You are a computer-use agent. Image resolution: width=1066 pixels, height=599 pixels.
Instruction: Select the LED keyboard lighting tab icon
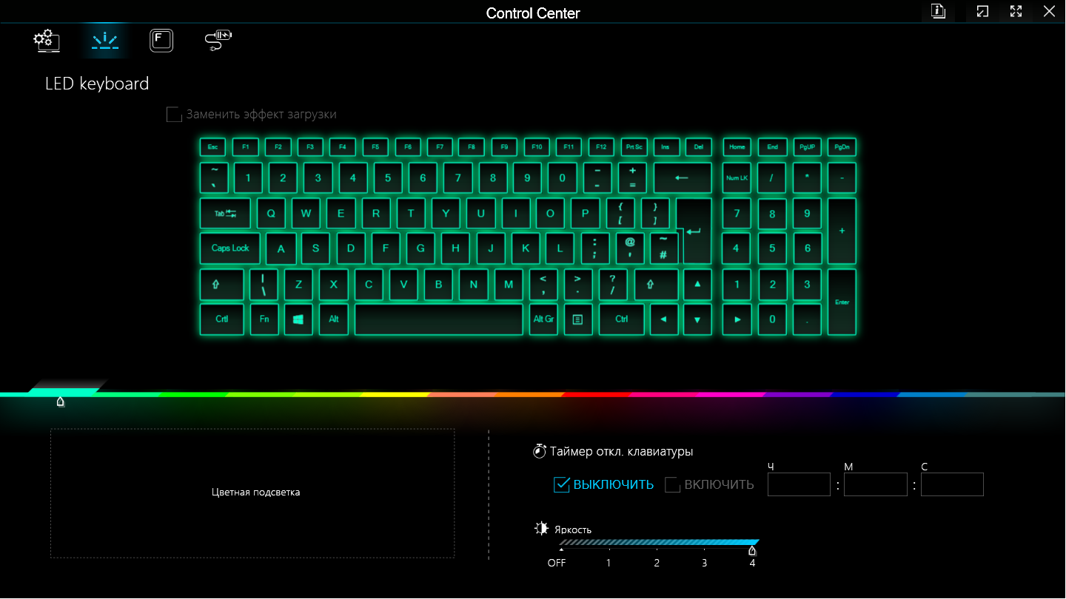[x=104, y=40]
